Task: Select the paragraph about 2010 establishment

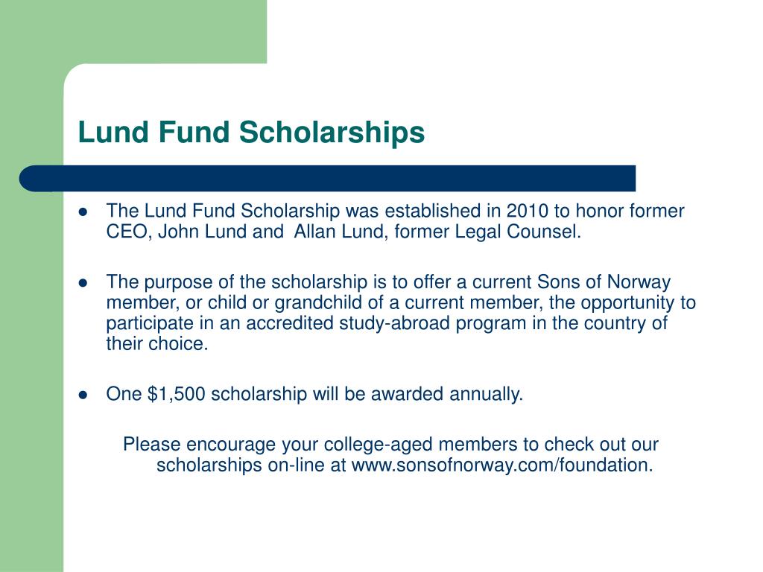Action: 395,220
